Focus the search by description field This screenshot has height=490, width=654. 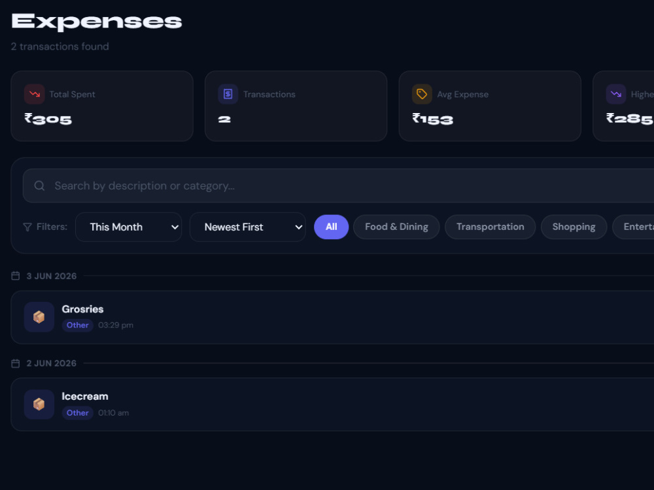(338, 186)
